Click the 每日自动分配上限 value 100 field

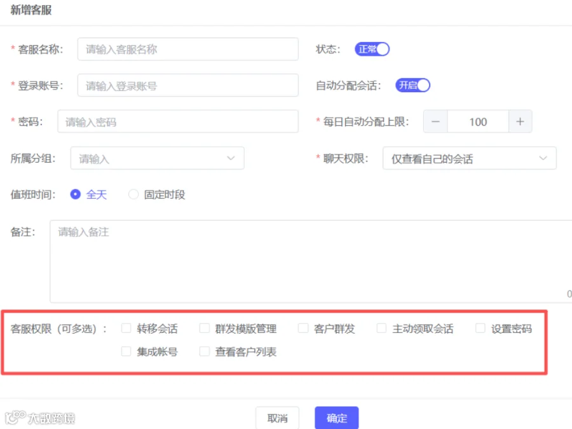[x=478, y=121]
